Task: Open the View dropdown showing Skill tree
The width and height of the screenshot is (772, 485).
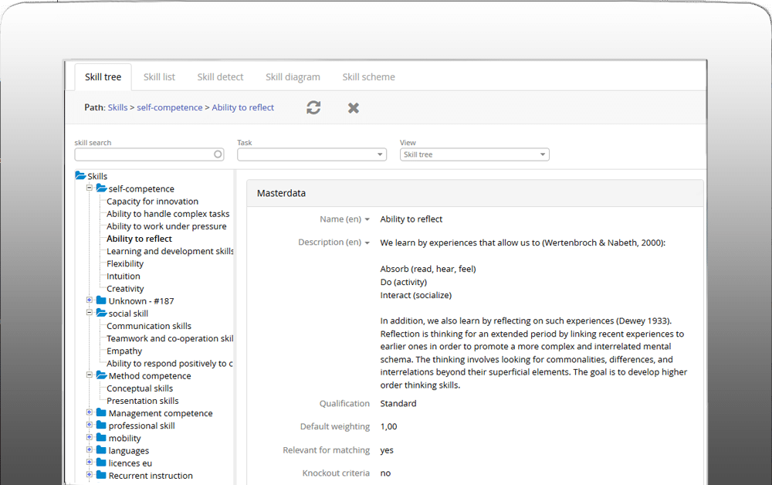Action: click(x=475, y=154)
